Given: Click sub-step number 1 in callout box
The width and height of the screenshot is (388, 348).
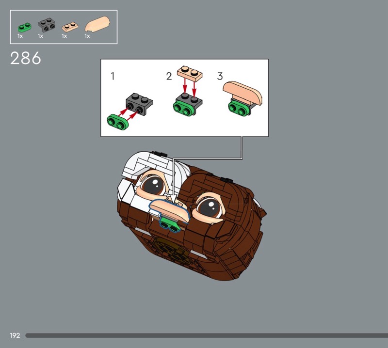Looking at the screenshot, I should 113,76.
